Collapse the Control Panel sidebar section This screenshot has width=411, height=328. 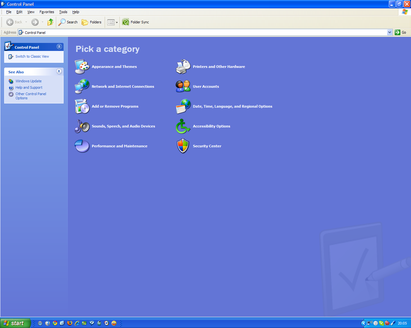pyautogui.click(x=59, y=47)
